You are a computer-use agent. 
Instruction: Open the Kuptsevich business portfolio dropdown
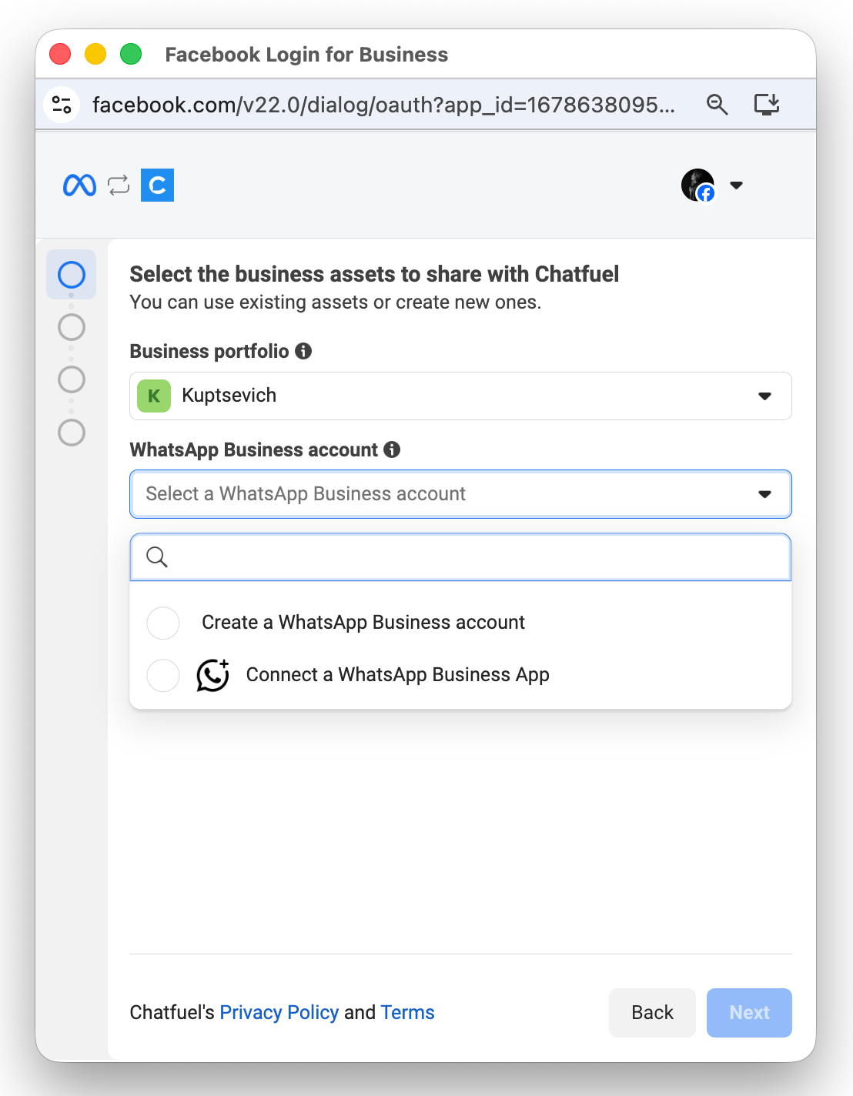(x=460, y=396)
